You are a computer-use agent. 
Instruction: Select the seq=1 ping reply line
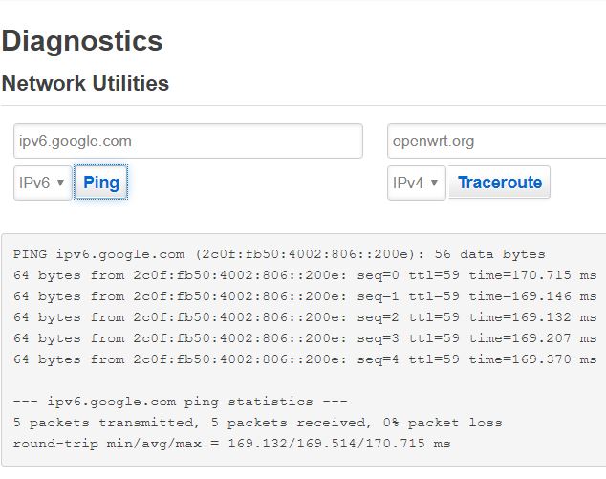pyautogui.click(x=305, y=296)
